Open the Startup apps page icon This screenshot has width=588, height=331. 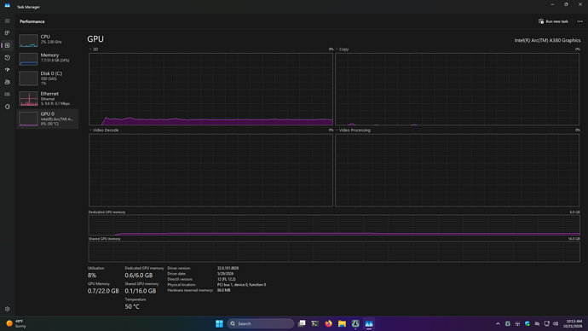(x=7, y=70)
